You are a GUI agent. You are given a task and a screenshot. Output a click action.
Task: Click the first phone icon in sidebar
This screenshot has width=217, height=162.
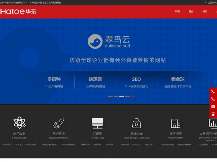pyautogui.click(x=213, y=91)
